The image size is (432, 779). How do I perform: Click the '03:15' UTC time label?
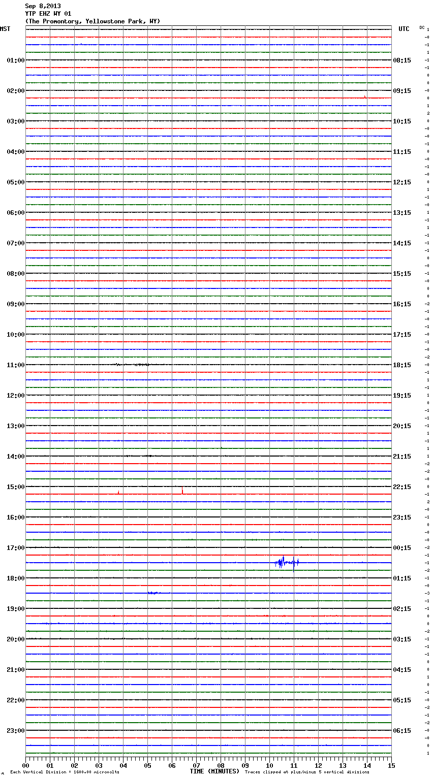402,639
